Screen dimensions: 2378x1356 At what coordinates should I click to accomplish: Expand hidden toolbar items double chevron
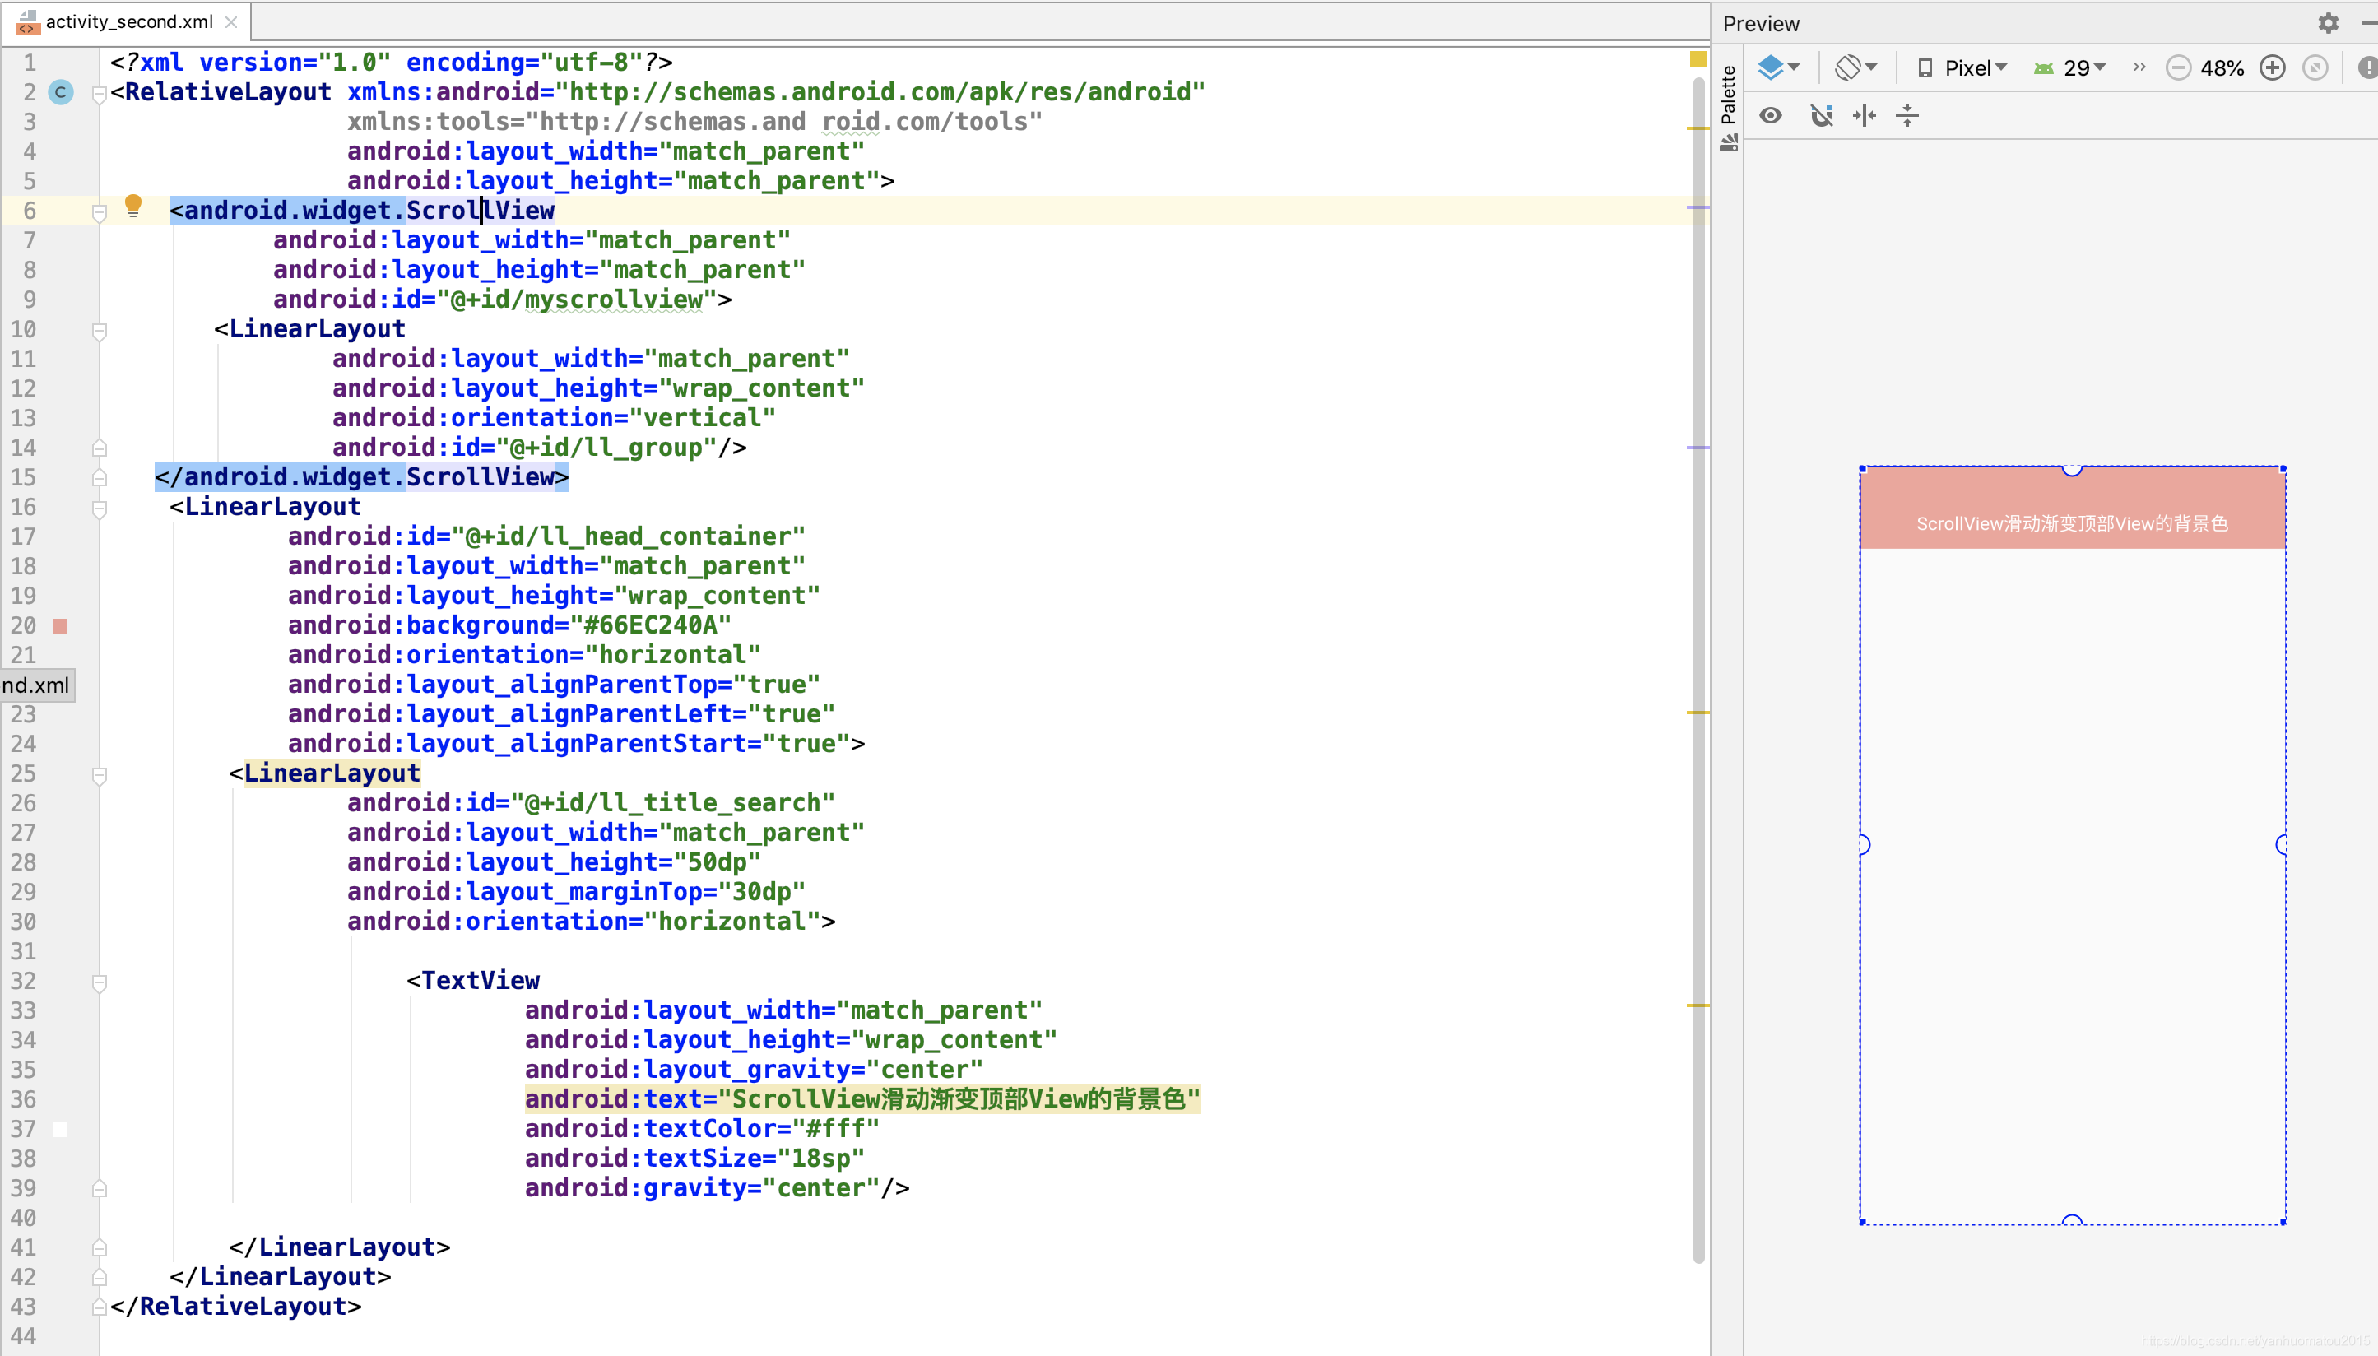point(2139,67)
